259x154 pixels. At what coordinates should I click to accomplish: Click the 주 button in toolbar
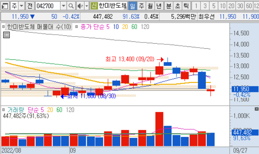(x=14, y=6)
